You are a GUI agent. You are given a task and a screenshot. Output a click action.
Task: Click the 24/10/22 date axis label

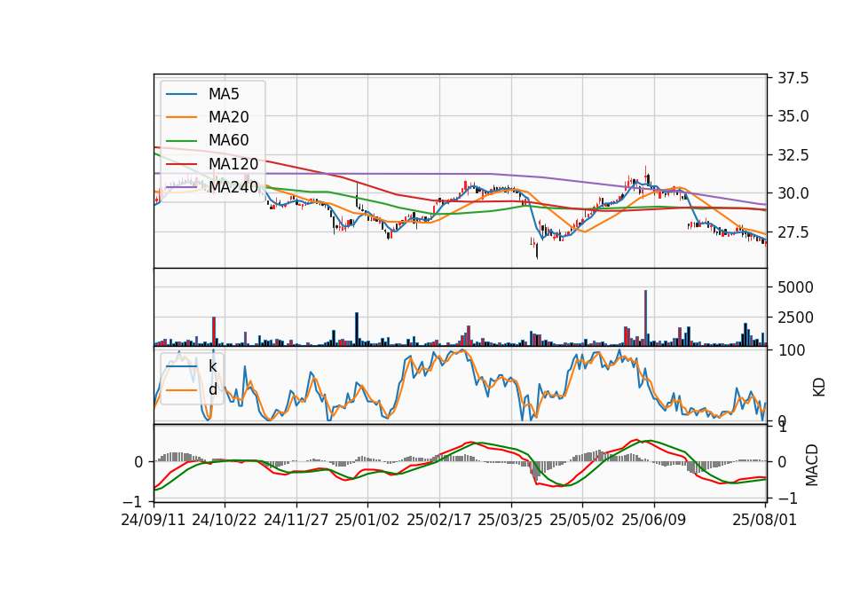coord(225,521)
